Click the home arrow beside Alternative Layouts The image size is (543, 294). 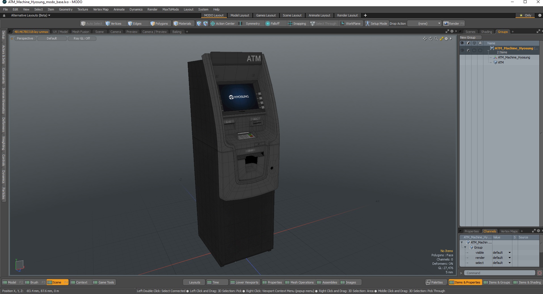4,15
